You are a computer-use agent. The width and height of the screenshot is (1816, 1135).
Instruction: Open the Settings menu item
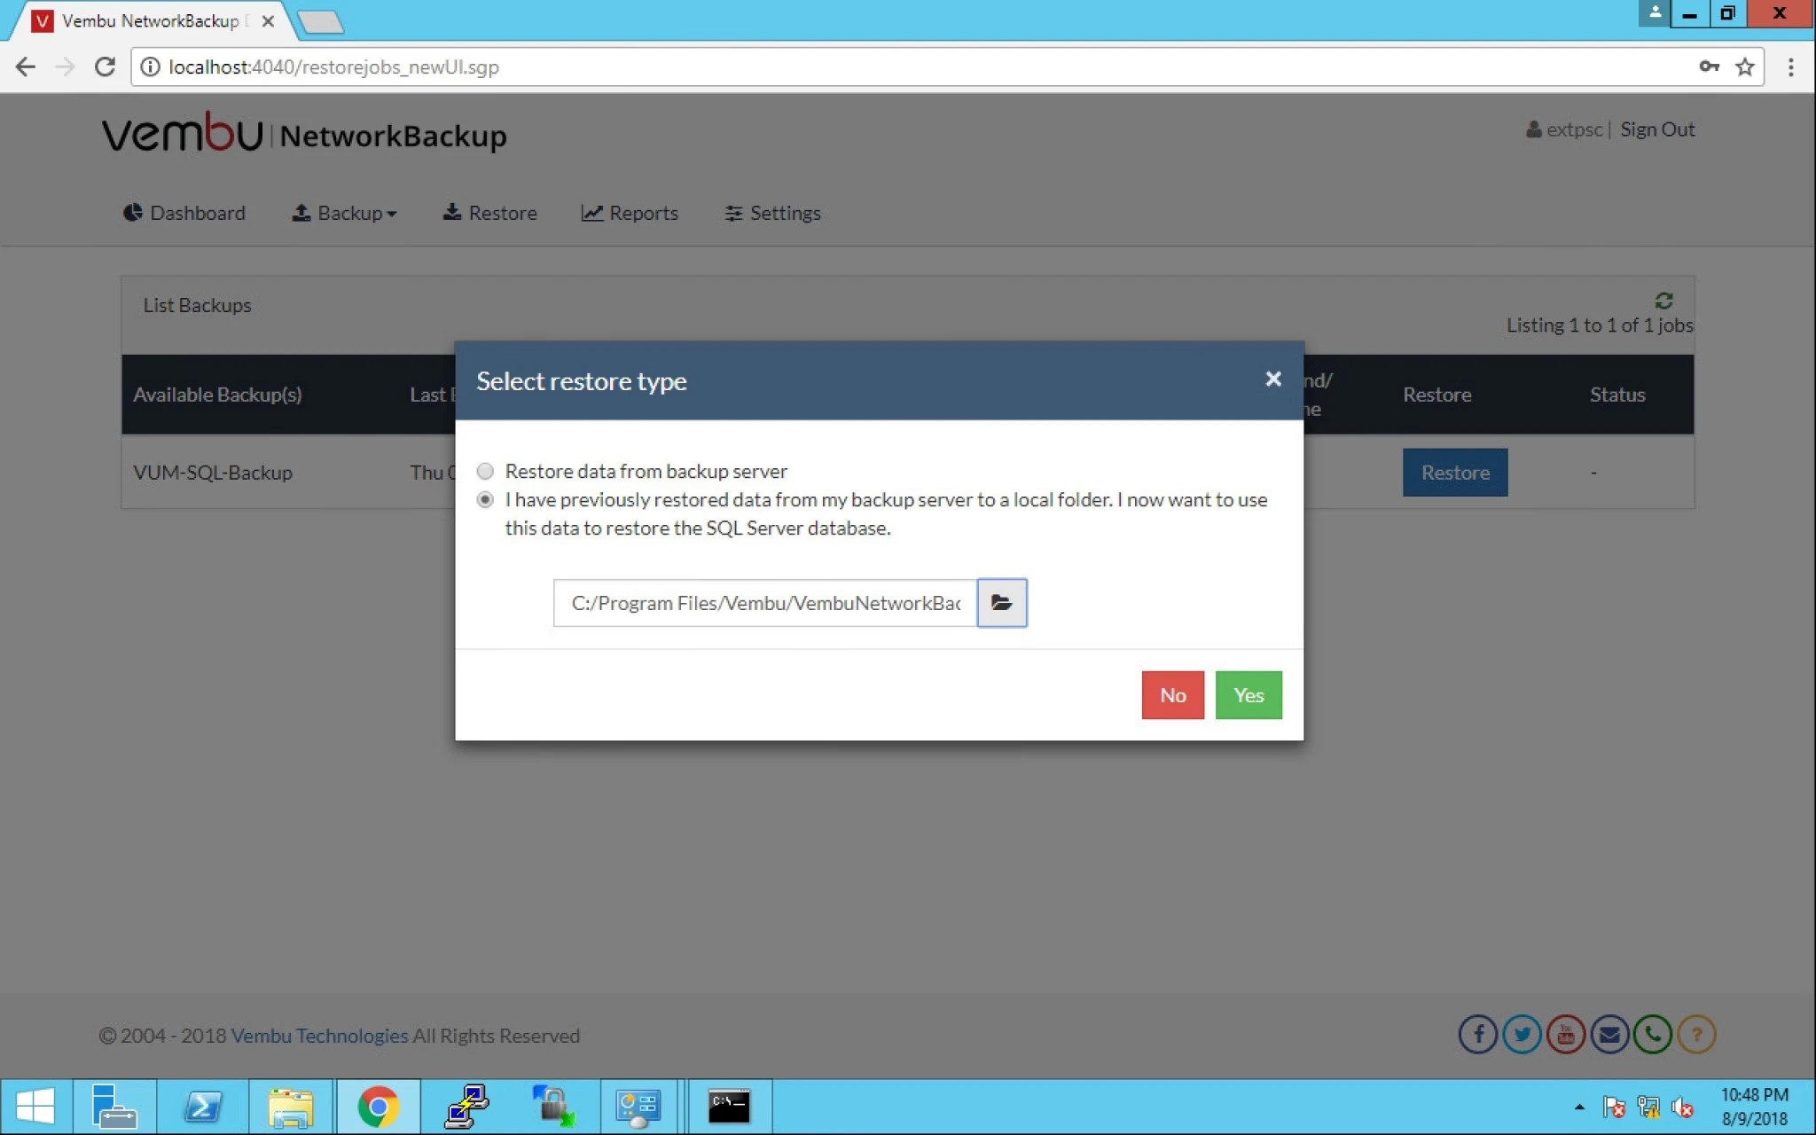pyautogui.click(x=772, y=213)
